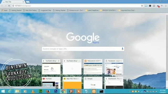Viewport: 168px width, 94px height.
Task: Open the media player taskbar icon
Action: (25, 91)
